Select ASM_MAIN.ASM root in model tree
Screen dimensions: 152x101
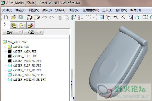(17, 42)
